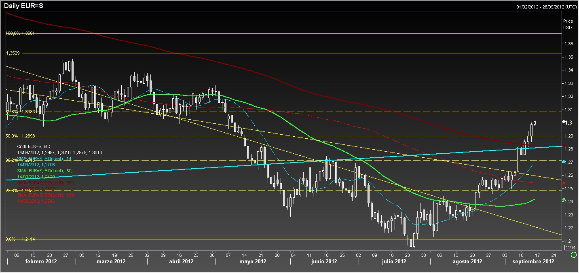Click the white diamond last-price marker
This screenshot has height=273, width=579.
click(564, 122)
